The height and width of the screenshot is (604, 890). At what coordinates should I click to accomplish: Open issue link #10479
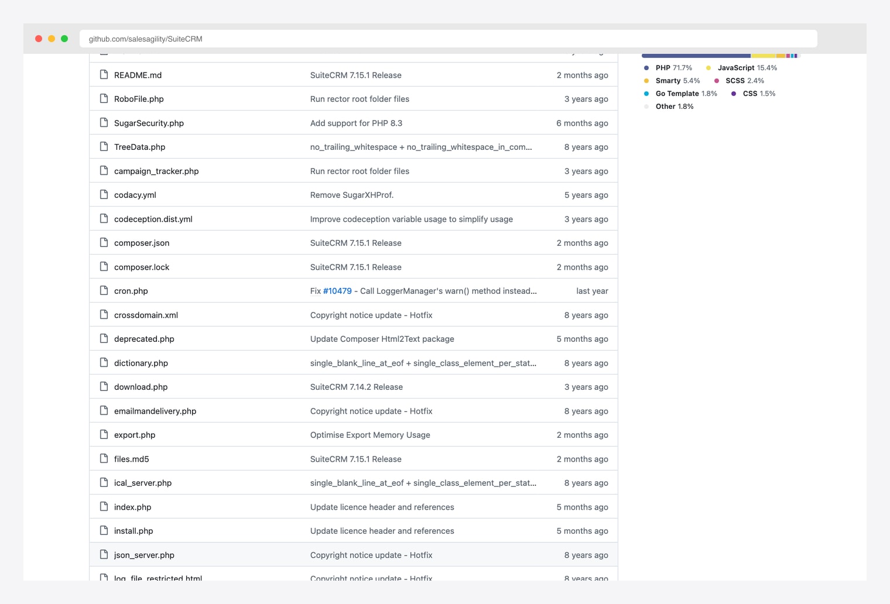point(337,291)
